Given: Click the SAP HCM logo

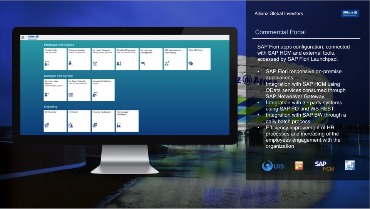Looking at the screenshot, I should coord(325,166).
